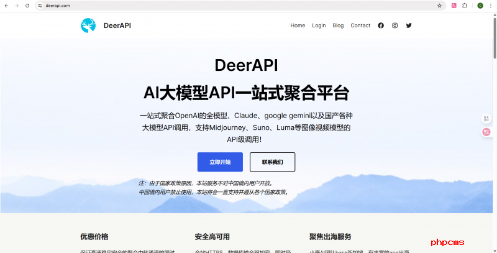Open the Facebook social icon
The image size is (497, 253).
point(381,25)
